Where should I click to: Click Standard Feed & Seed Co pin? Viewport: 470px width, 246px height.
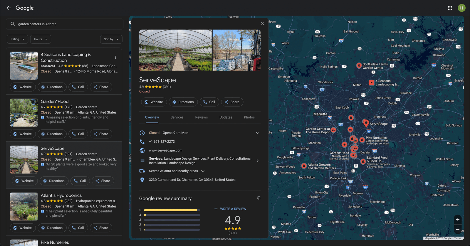click(x=363, y=161)
